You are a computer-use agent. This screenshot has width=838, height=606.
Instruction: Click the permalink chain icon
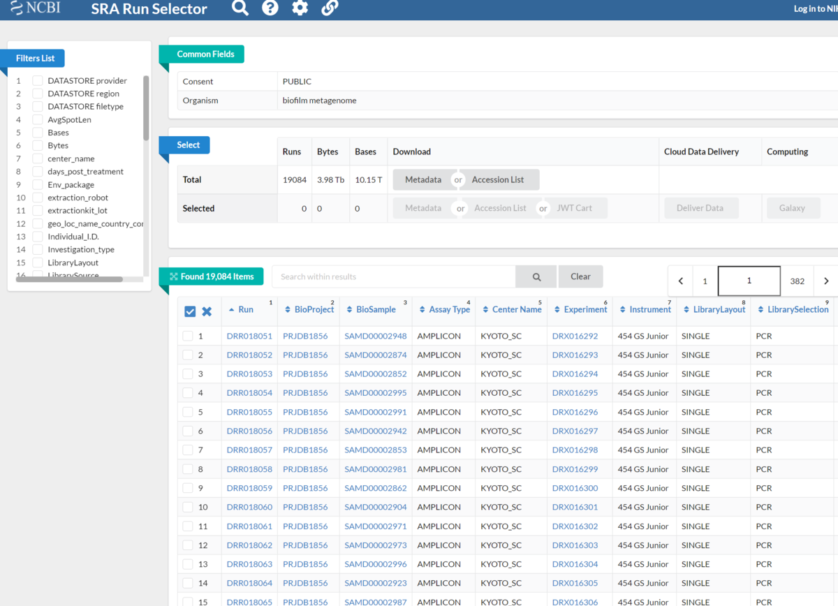pyautogui.click(x=330, y=8)
